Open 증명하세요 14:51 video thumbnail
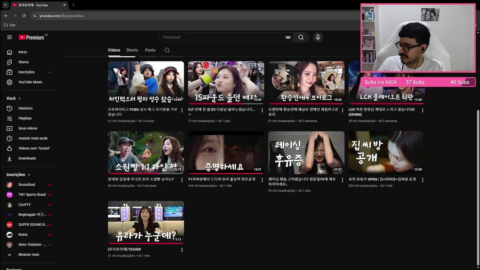 coord(226,153)
